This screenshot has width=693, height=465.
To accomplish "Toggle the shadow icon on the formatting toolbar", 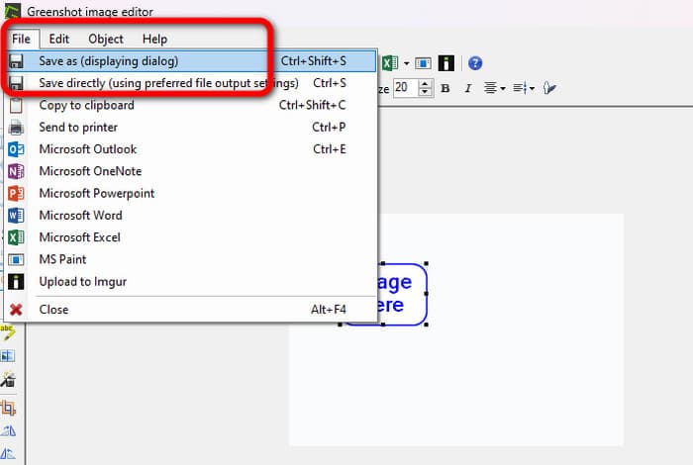I will pos(548,88).
